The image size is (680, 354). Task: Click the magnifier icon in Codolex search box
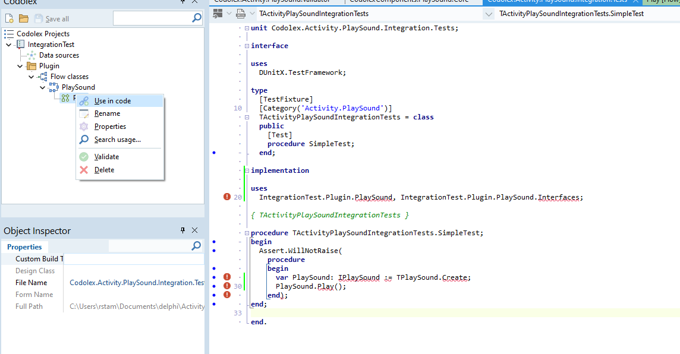click(197, 18)
